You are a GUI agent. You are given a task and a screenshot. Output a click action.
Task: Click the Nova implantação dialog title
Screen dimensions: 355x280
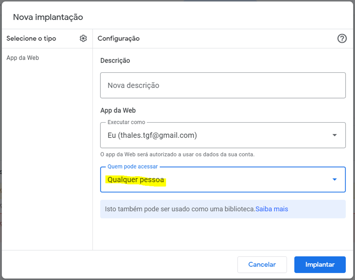tap(48, 17)
